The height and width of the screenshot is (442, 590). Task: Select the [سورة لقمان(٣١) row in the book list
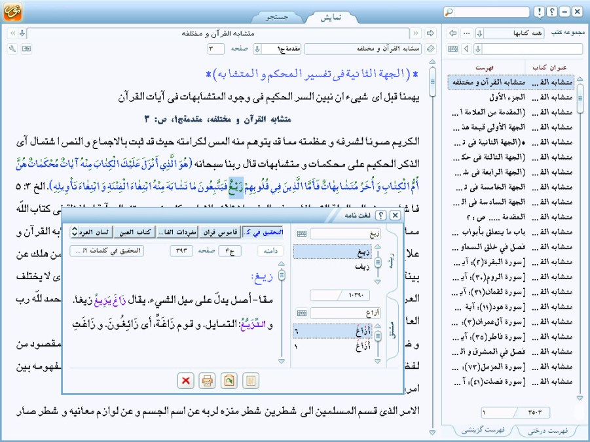point(511,292)
